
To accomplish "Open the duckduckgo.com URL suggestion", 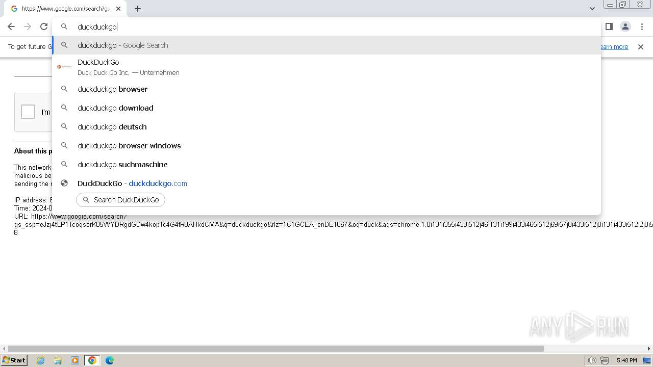I will 326,183.
